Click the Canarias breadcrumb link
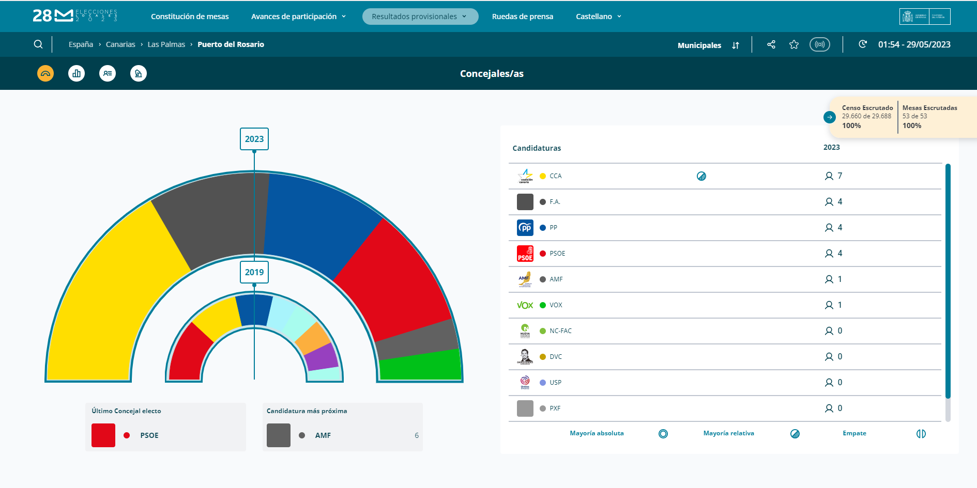Image resolution: width=977 pixels, height=488 pixels. click(120, 44)
